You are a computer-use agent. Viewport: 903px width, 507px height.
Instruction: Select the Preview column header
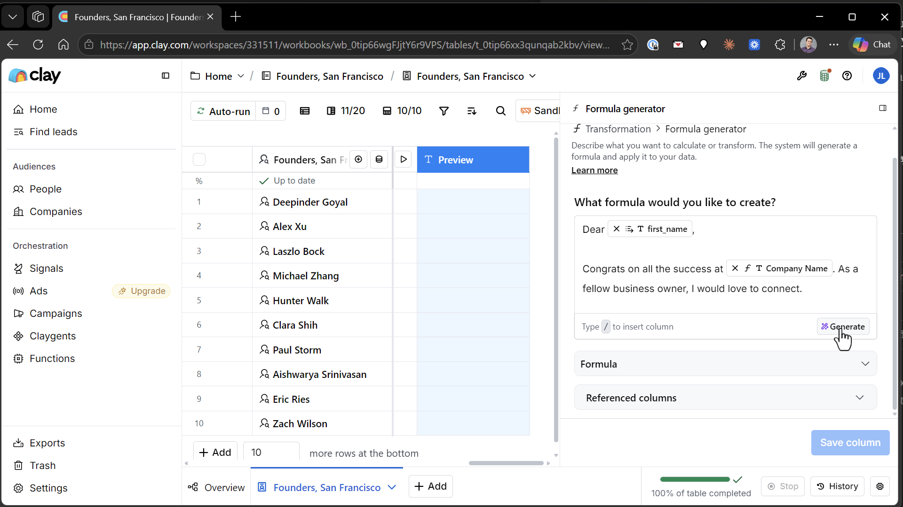coord(473,160)
